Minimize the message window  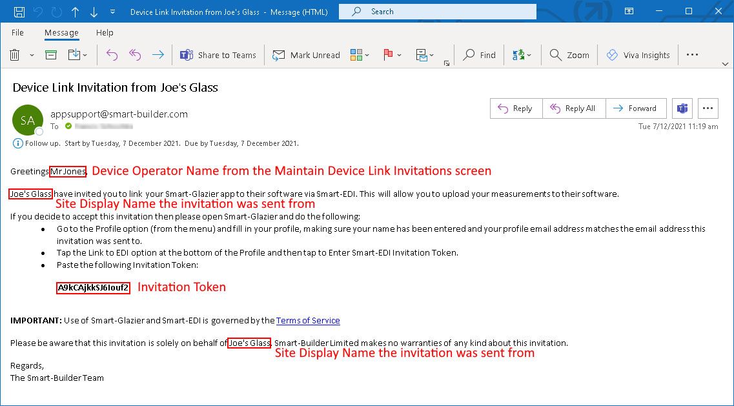659,11
